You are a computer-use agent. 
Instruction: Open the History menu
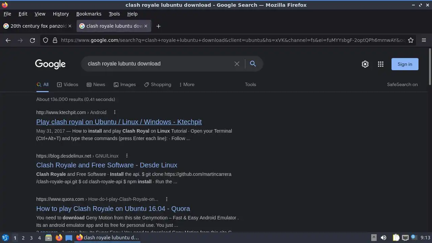[x=61, y=14]
